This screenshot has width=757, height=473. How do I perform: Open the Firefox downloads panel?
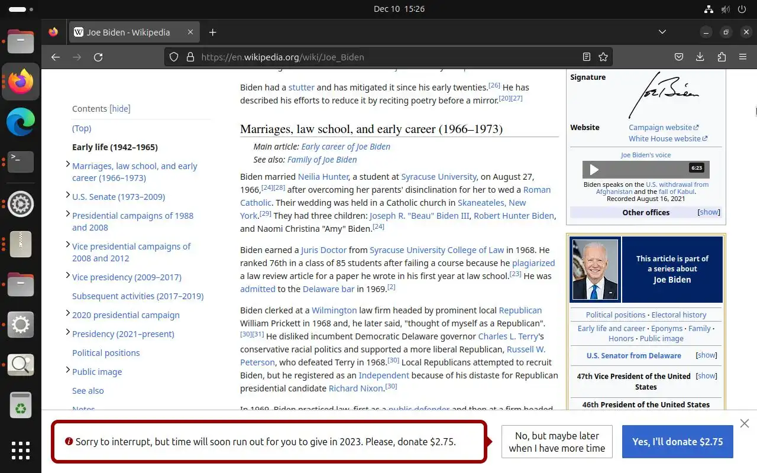(x=700, y=57)
